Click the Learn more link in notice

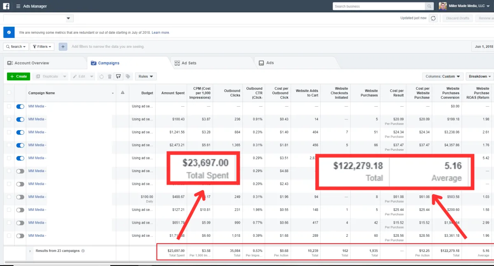pyautogui.click(x=161, y=33)
